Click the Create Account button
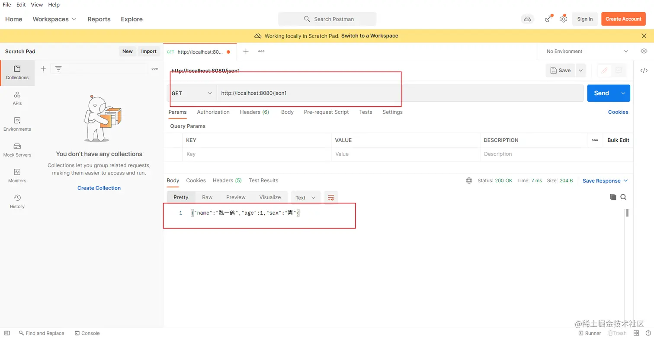Viewport: 654px width, 338px height. [x=623, y=19]
